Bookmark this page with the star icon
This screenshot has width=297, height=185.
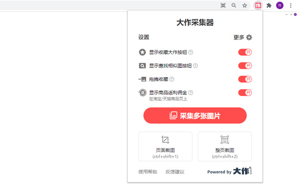click(245, 6)
